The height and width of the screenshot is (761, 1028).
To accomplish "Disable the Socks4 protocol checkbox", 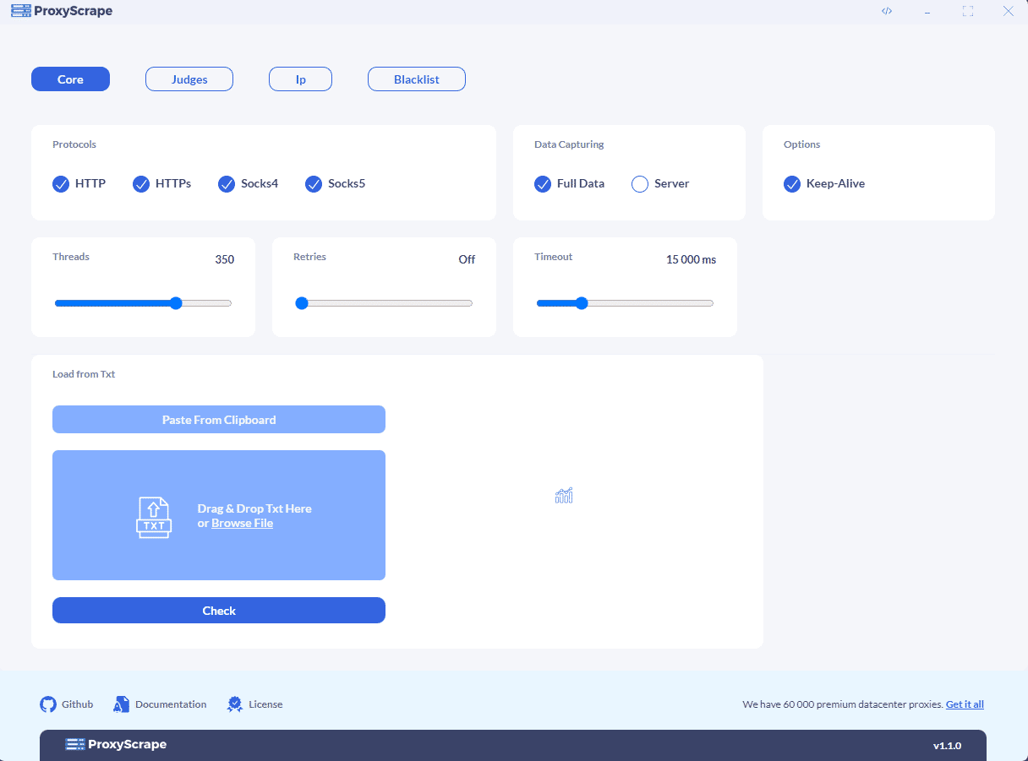I will coord(227,184).
